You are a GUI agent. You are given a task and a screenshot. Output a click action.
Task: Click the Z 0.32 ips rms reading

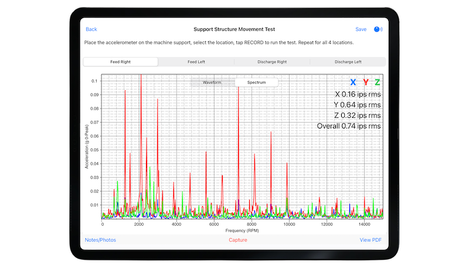[358, 116]
